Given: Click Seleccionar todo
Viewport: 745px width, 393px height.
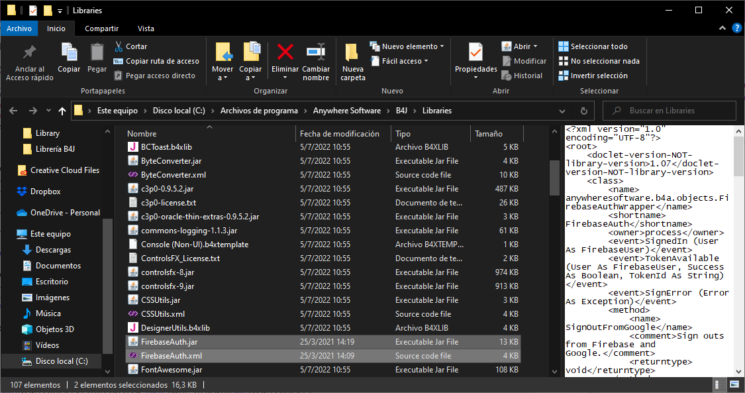Looking at the screenshot, I should [593, 46].
